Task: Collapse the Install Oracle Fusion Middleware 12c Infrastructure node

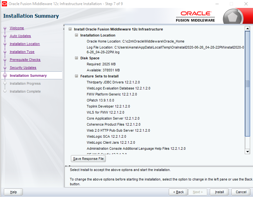Action: click(70, 29)
